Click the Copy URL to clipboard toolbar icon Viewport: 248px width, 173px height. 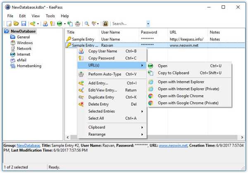click(70, 24)
